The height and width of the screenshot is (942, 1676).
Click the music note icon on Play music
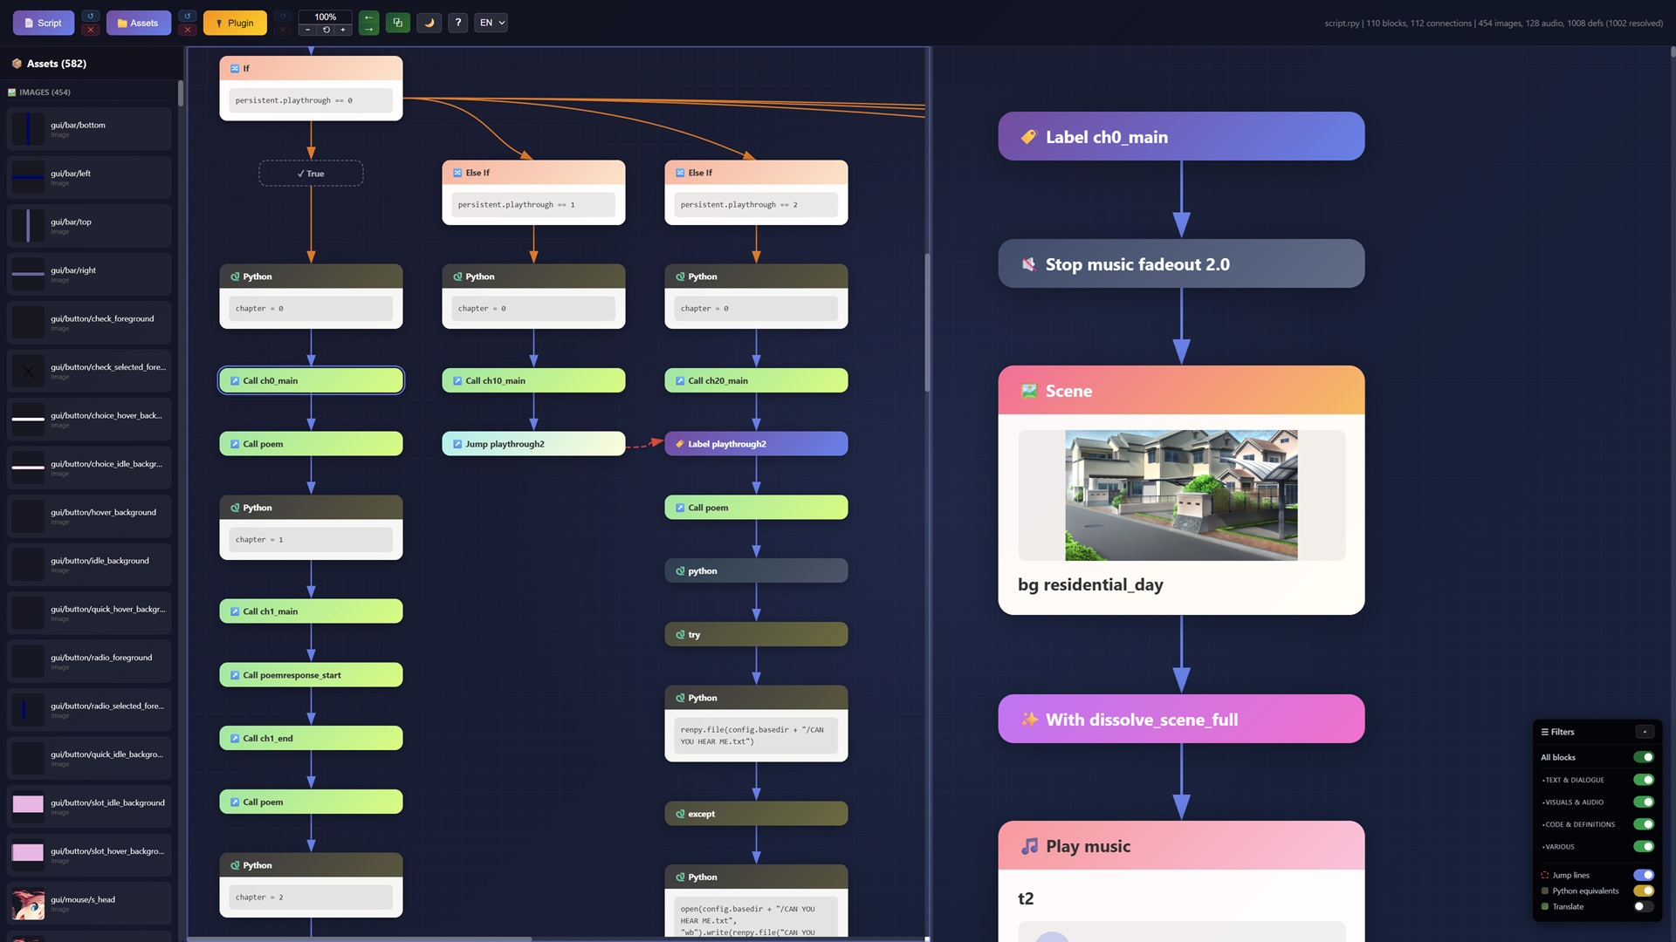pos(1029,846)
